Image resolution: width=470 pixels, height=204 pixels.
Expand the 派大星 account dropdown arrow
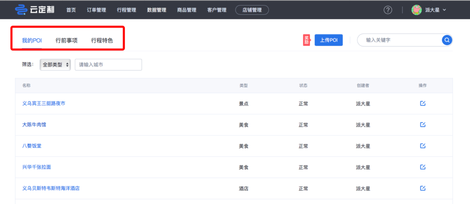(x=444, y=10)
